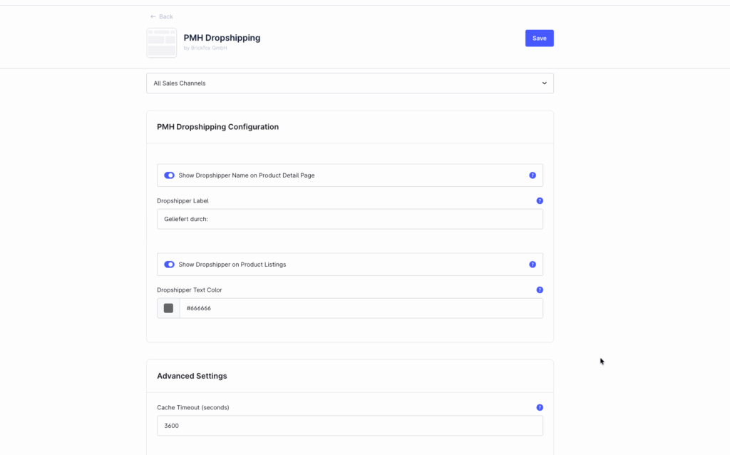
Task: Focus the Cache Timeout seconds field
Action: point(349,426)
